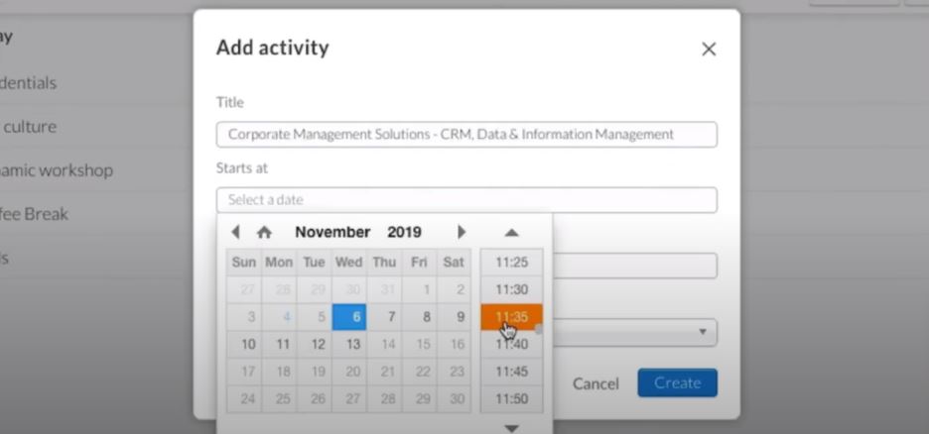Select the 11:35 time slot
The height and width of the screenshot is (434, 929).
511,317
